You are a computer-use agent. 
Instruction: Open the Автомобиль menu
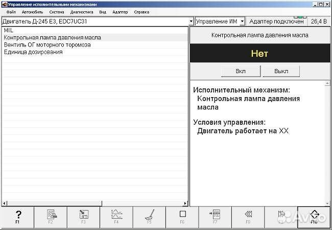pos(33,11)
